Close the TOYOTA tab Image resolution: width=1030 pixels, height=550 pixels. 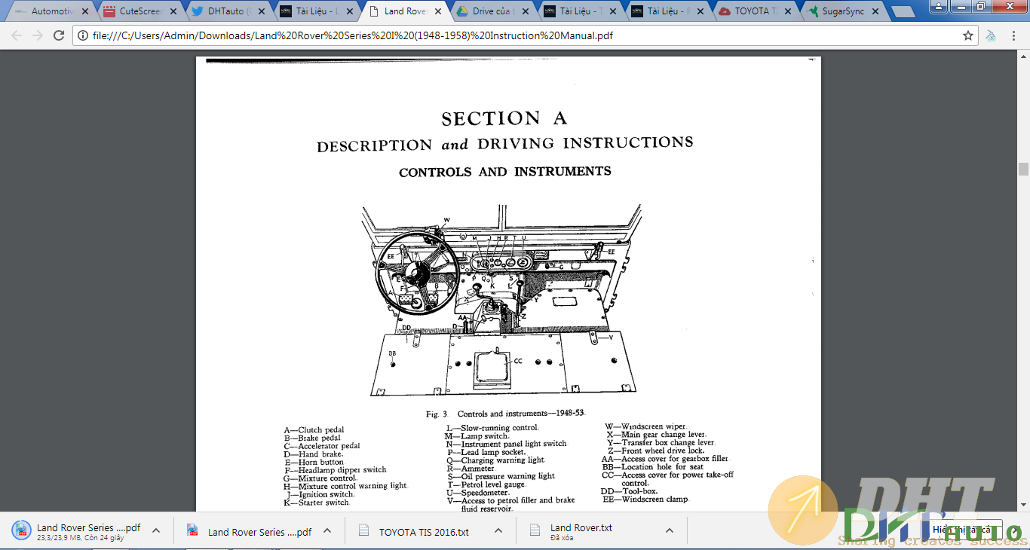click(787, 11)
